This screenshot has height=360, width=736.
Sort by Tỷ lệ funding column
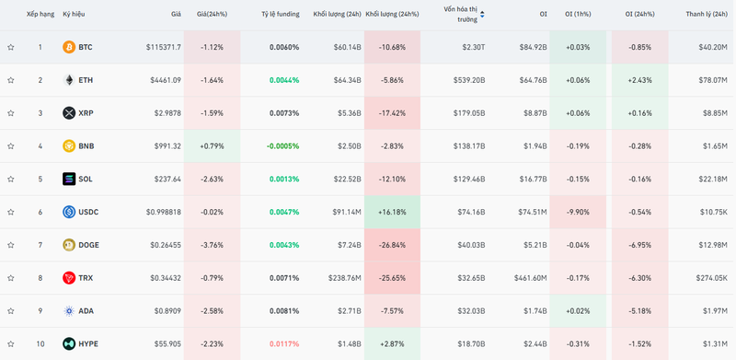tap(281, 14)
